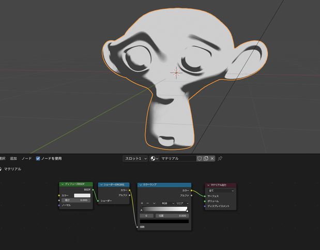This screenshot has height=250, width=320.
Task: Open the material browse sphere icon dropdown
Action: 154,159
